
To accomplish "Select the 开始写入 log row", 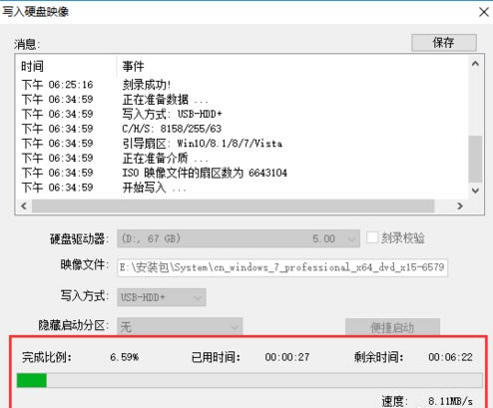I will pos(243,188).
